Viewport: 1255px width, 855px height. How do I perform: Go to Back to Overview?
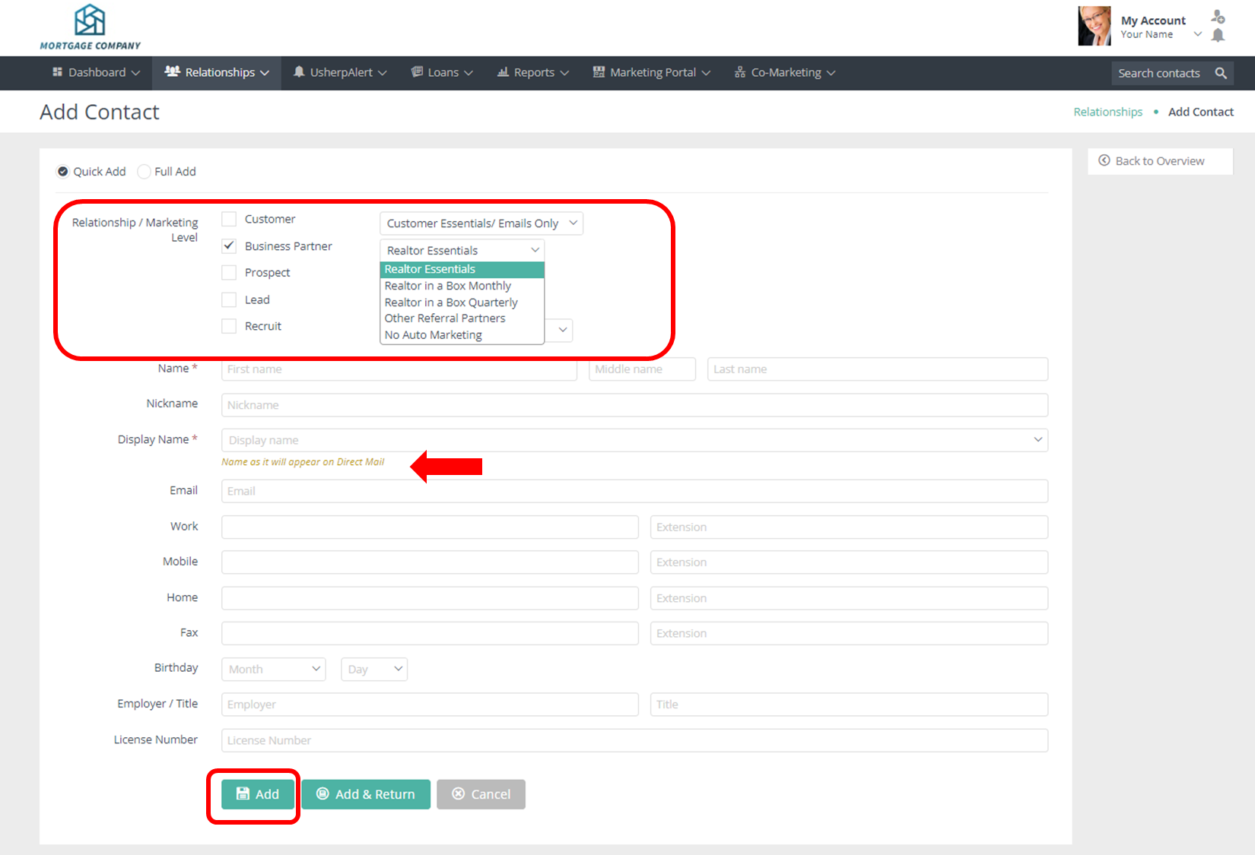click(x=1159, y=161)
